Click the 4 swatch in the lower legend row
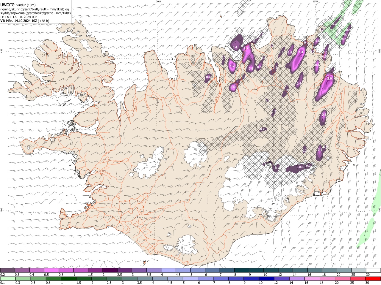381x285 pixels. click(x=160, y=278)
